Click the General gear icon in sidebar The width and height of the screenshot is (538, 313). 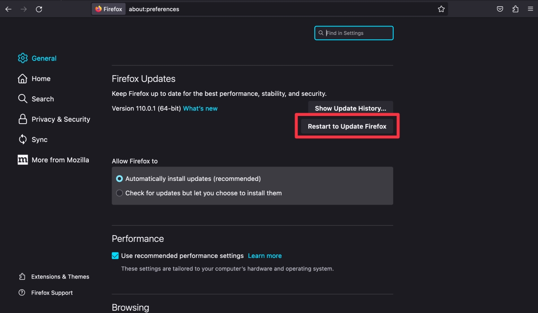click(x=22, y=58)
